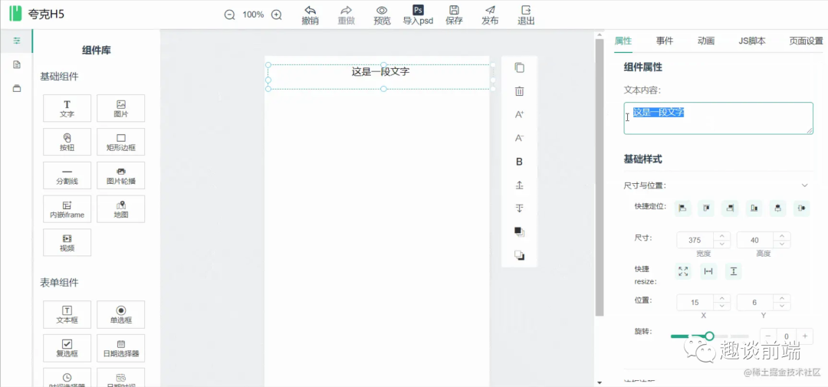Click the copy component icon beside canvas

pos(519,67)
